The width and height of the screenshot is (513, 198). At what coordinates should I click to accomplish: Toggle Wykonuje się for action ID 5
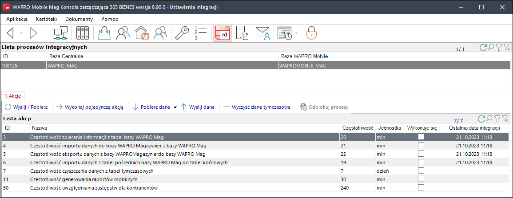[421, 154]
